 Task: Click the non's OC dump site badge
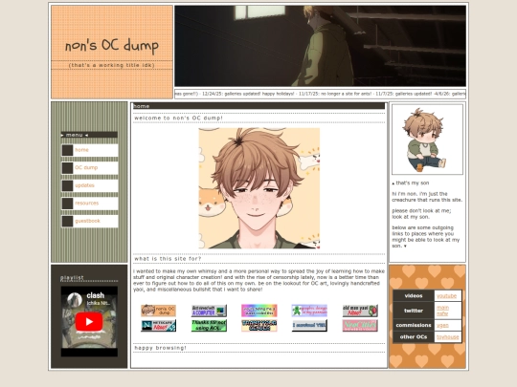158,311
